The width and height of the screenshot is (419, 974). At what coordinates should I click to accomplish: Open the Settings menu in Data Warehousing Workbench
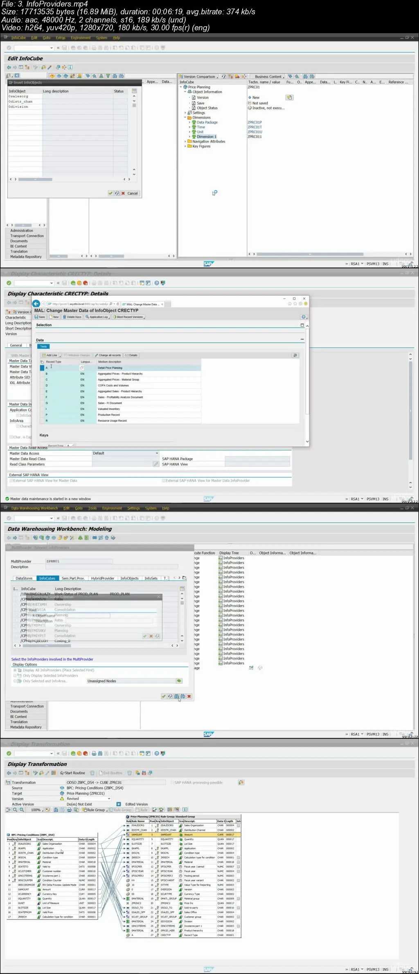pyautogui.click(x=133, y=508)
